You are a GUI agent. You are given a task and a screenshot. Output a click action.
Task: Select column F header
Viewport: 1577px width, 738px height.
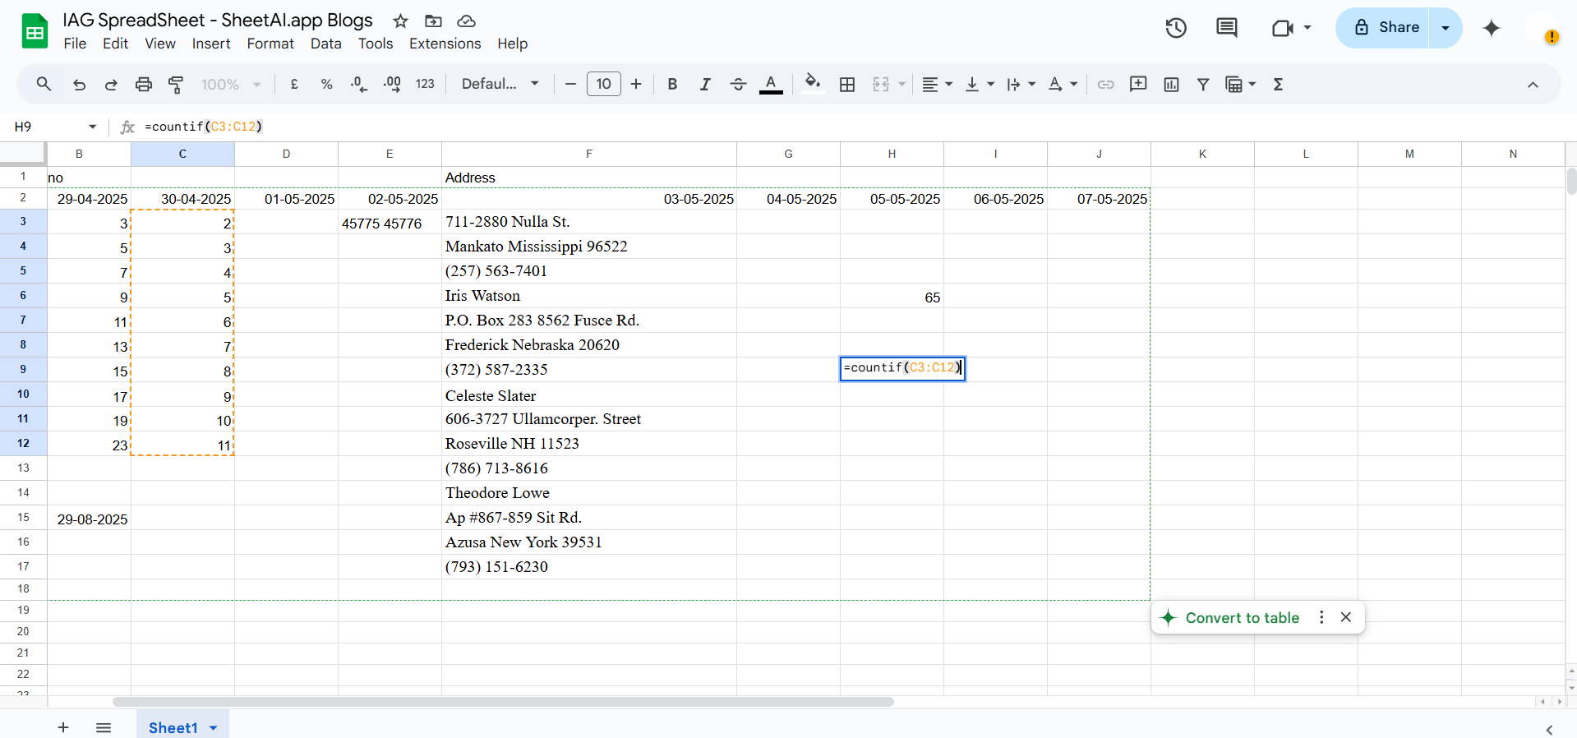pos(589,154)
